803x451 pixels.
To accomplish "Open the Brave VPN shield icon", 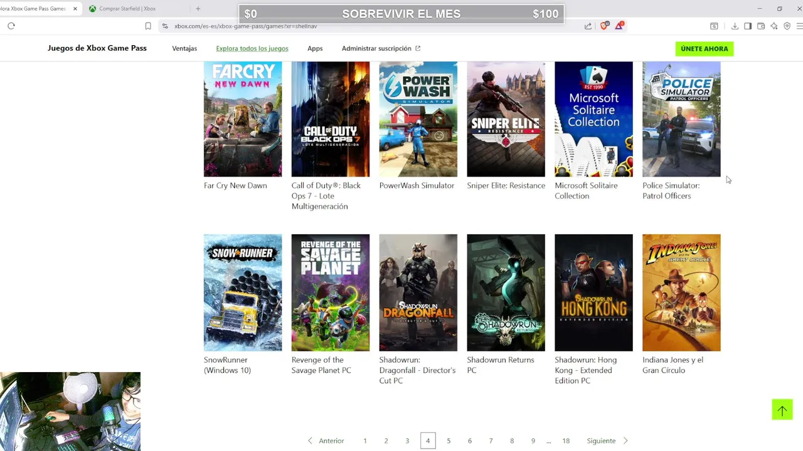I will (x=787, y=26).
